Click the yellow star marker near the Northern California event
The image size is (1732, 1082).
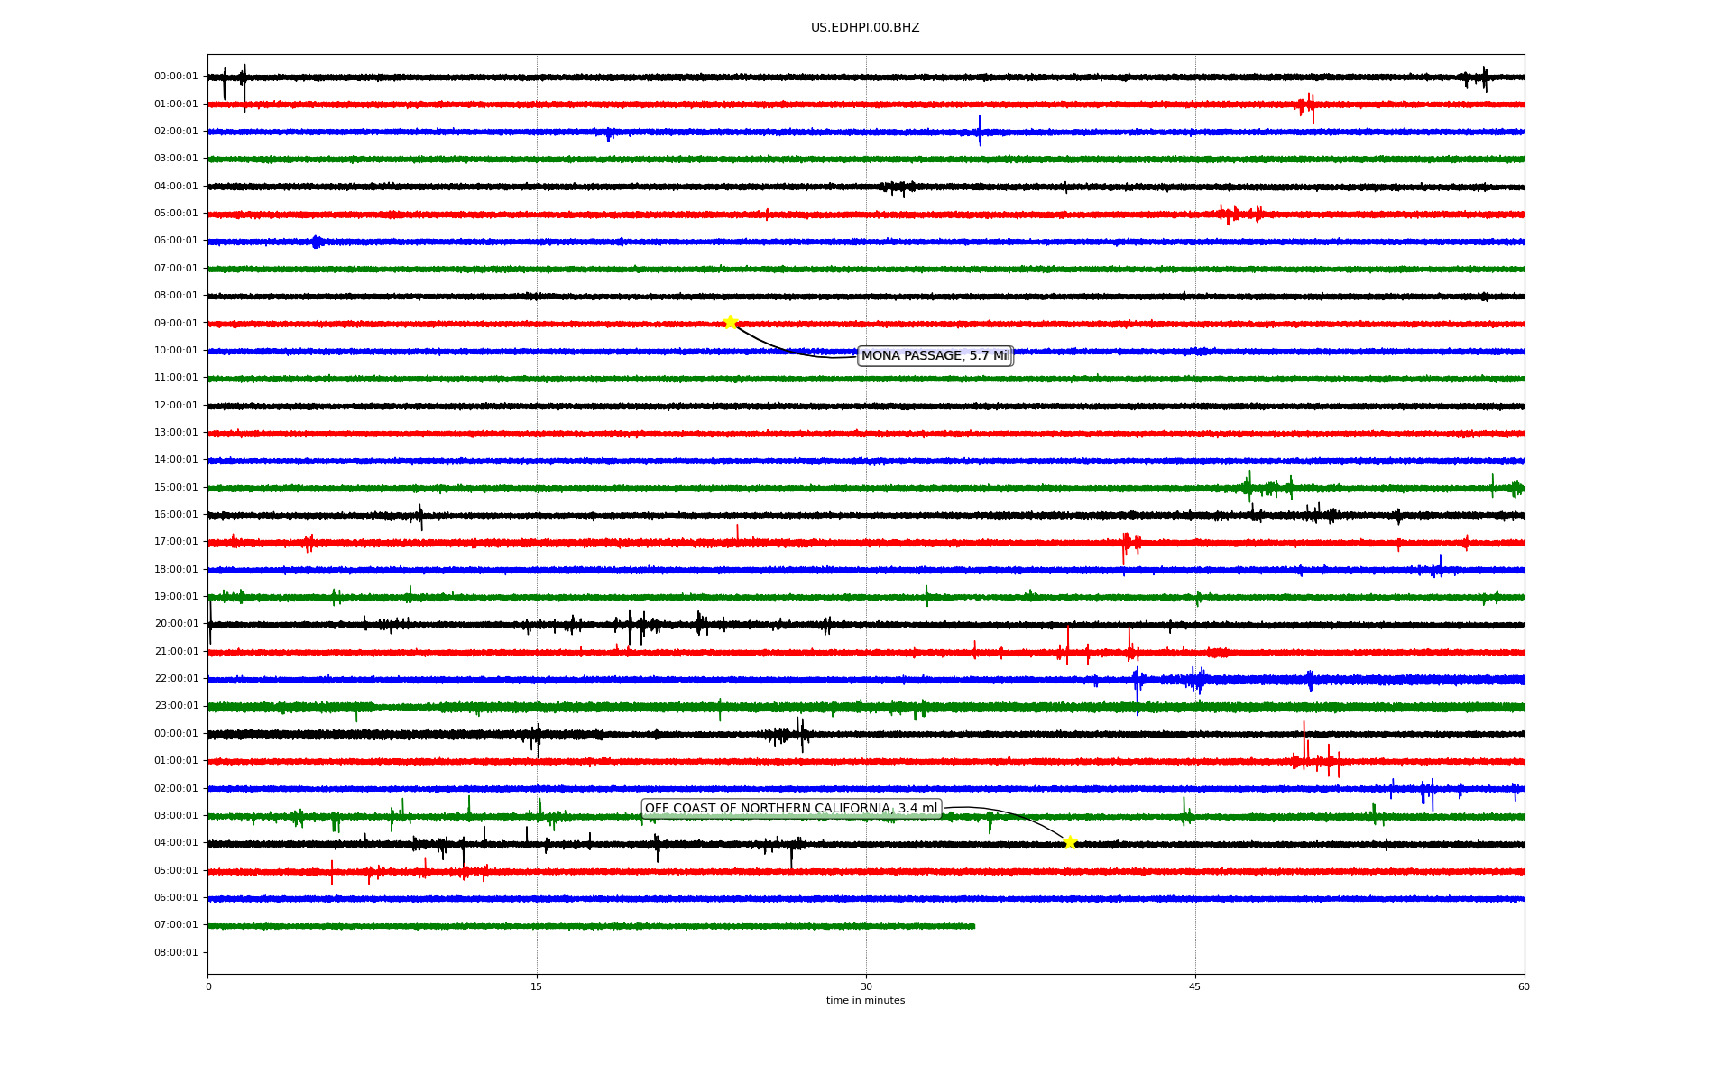pyautogui.click(x=1070, y=843)
